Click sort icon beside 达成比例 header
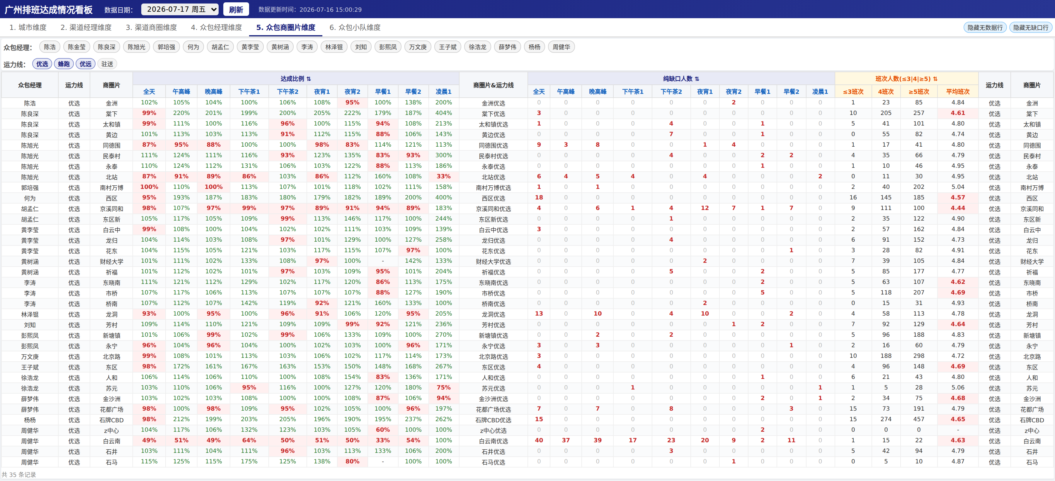 point(309,79)
